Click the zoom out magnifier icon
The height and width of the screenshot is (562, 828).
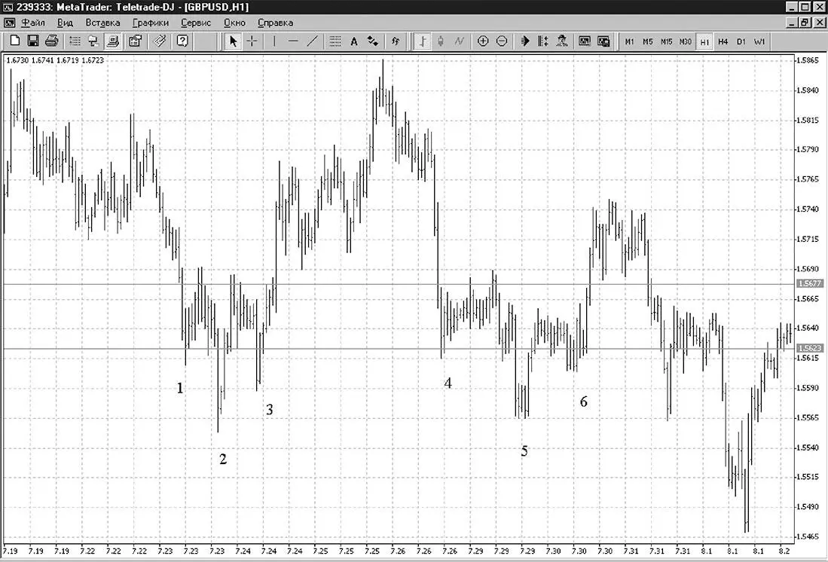click(503, 41)
